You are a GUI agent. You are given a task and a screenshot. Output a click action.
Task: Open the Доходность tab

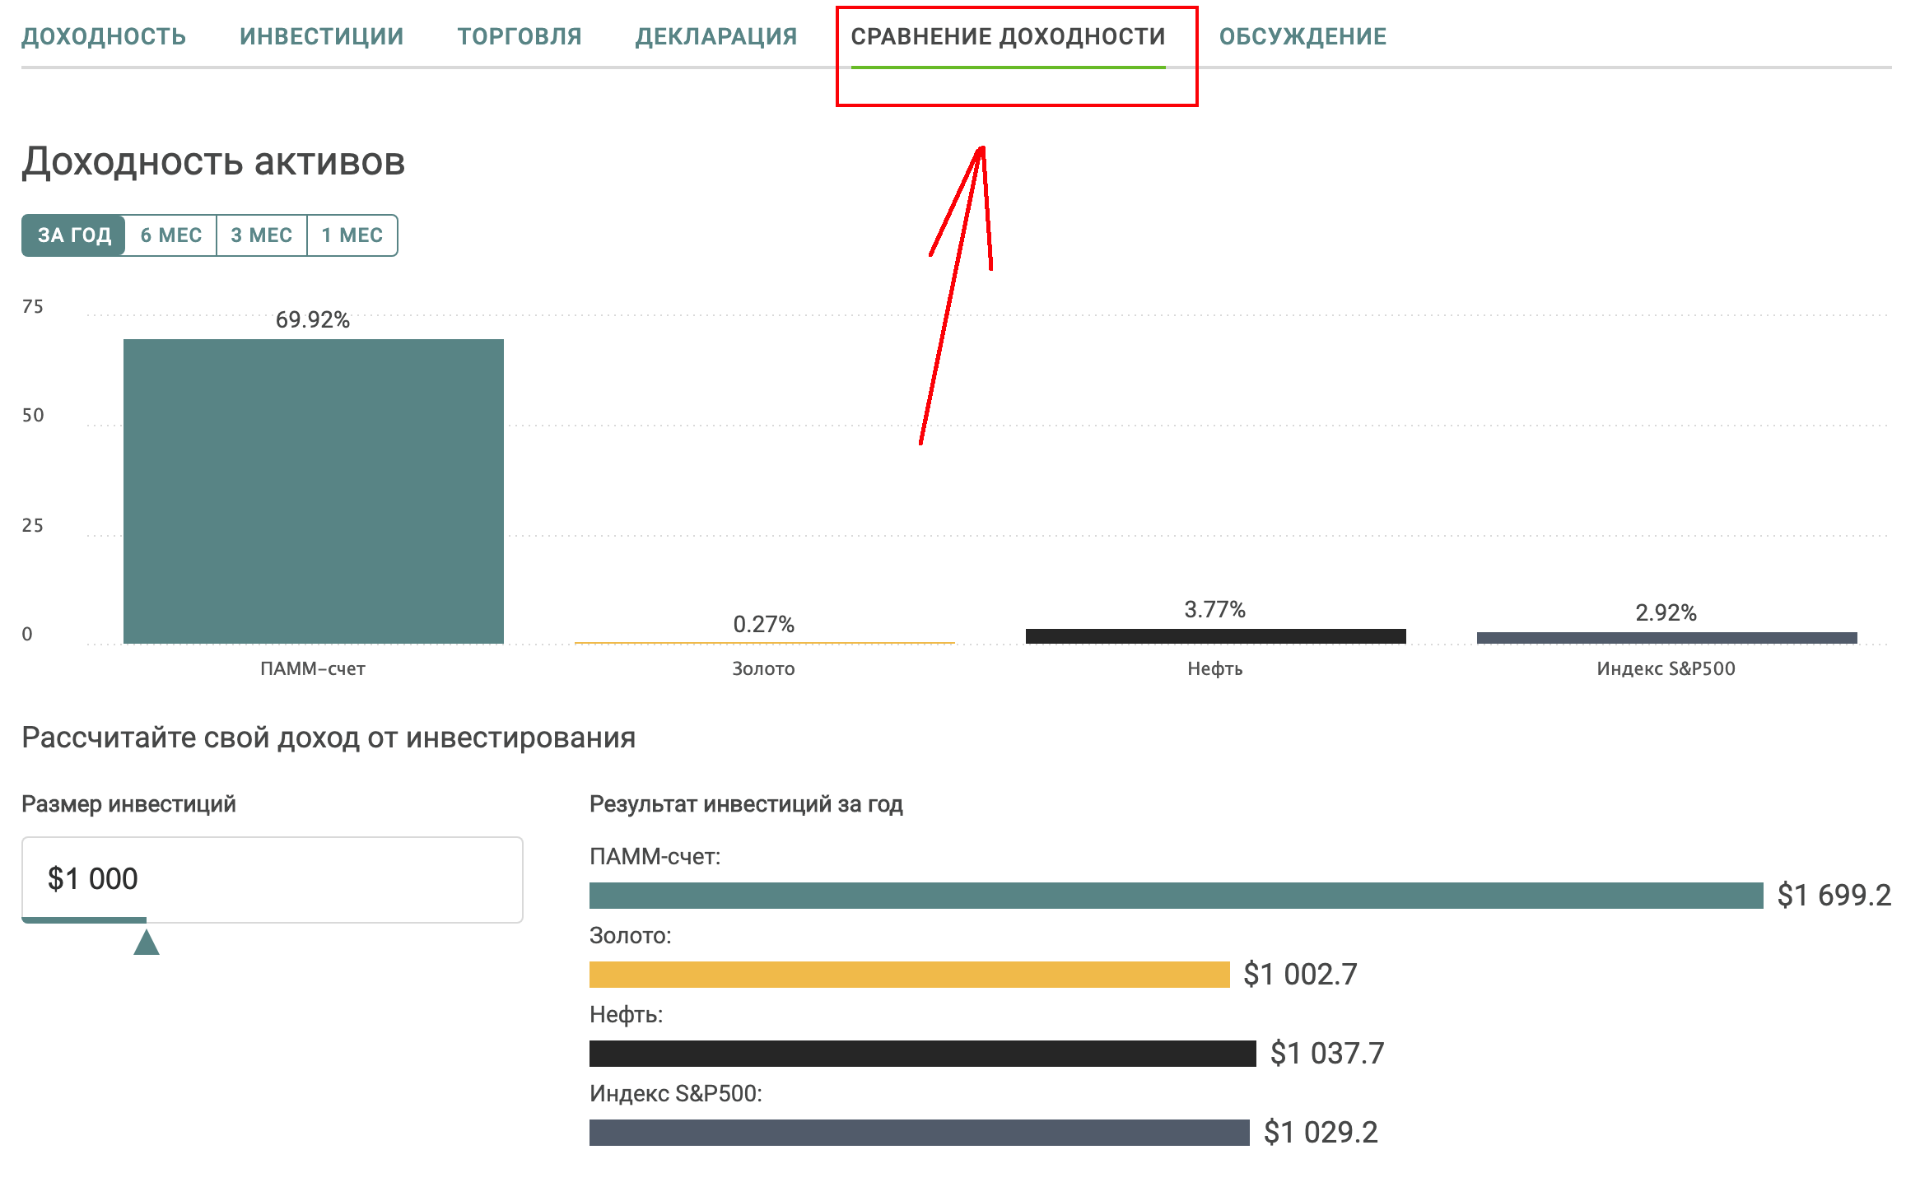pyautogui.click(x=104, y=36)
